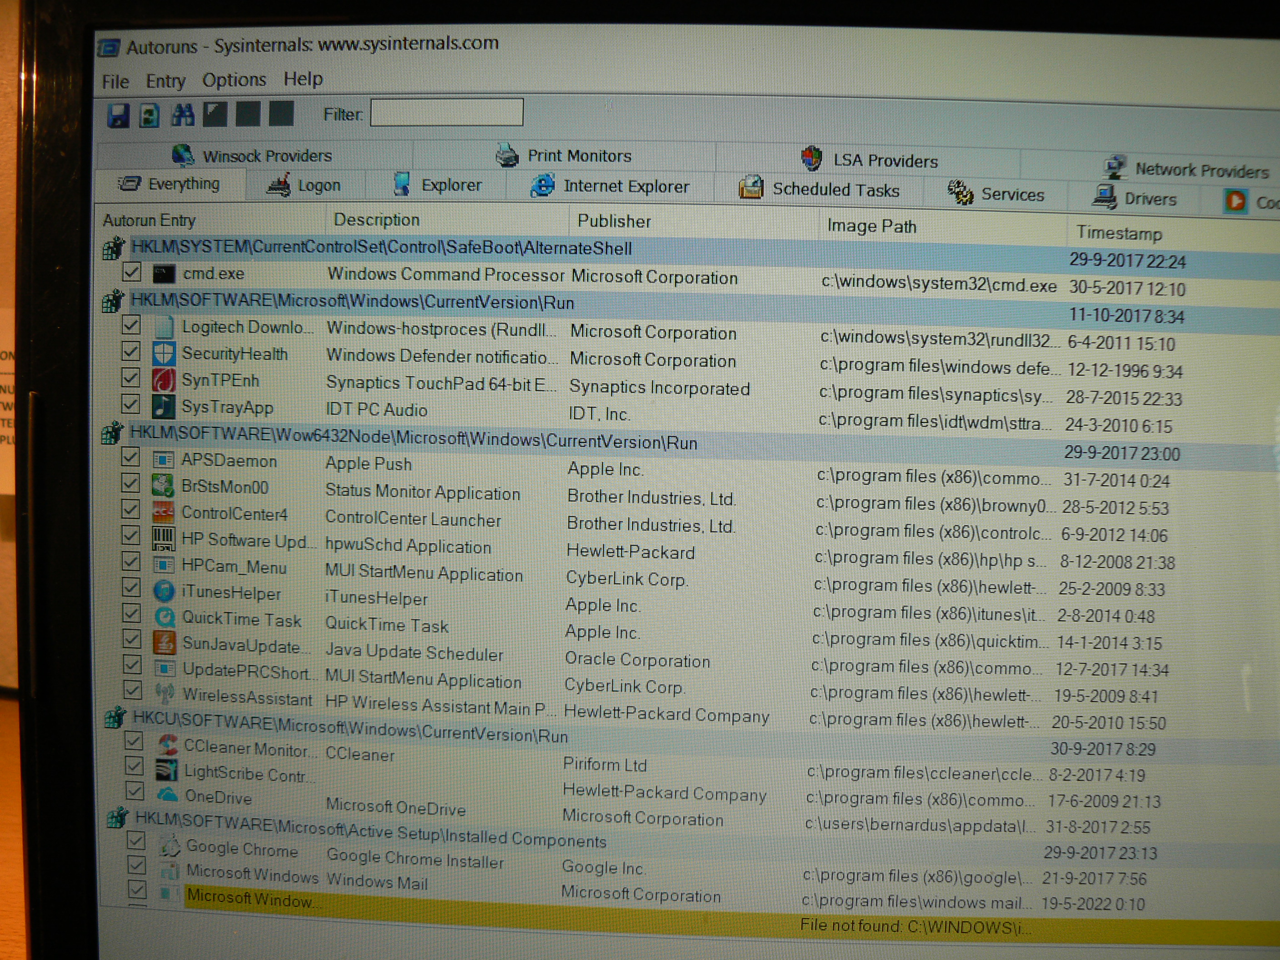Click the iTunesHelper entry icon
The width and height of the screenshot is (1280, 960).
pyautogui.click(x=165, y=591)
